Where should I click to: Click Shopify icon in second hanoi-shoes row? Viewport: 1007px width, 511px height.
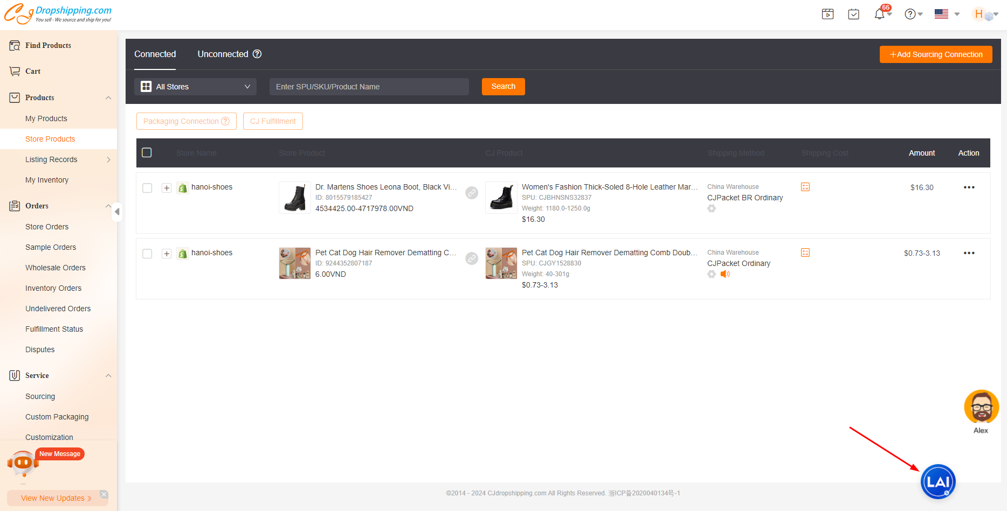coord(183,254)
